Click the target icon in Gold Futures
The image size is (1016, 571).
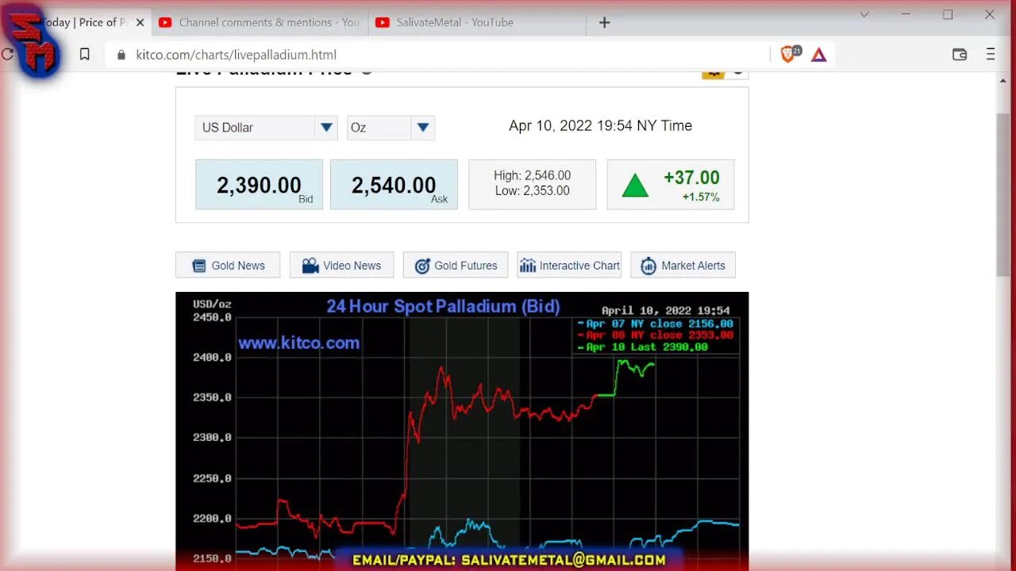click(422, 266)
